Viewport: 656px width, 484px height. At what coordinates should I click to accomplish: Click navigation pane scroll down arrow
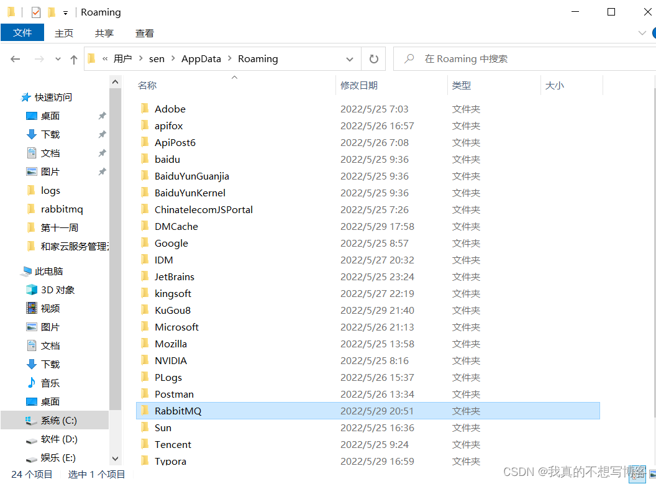115,459
